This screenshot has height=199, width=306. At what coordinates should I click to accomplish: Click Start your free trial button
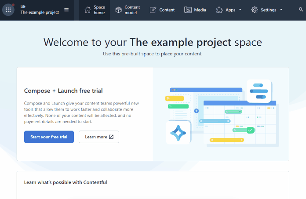click(x=49, y=137)
